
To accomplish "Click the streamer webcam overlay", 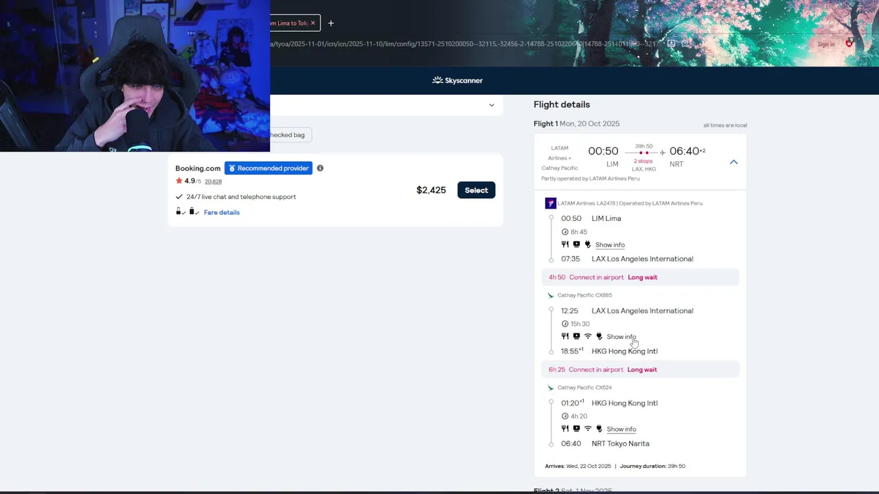I will point(135,75).
